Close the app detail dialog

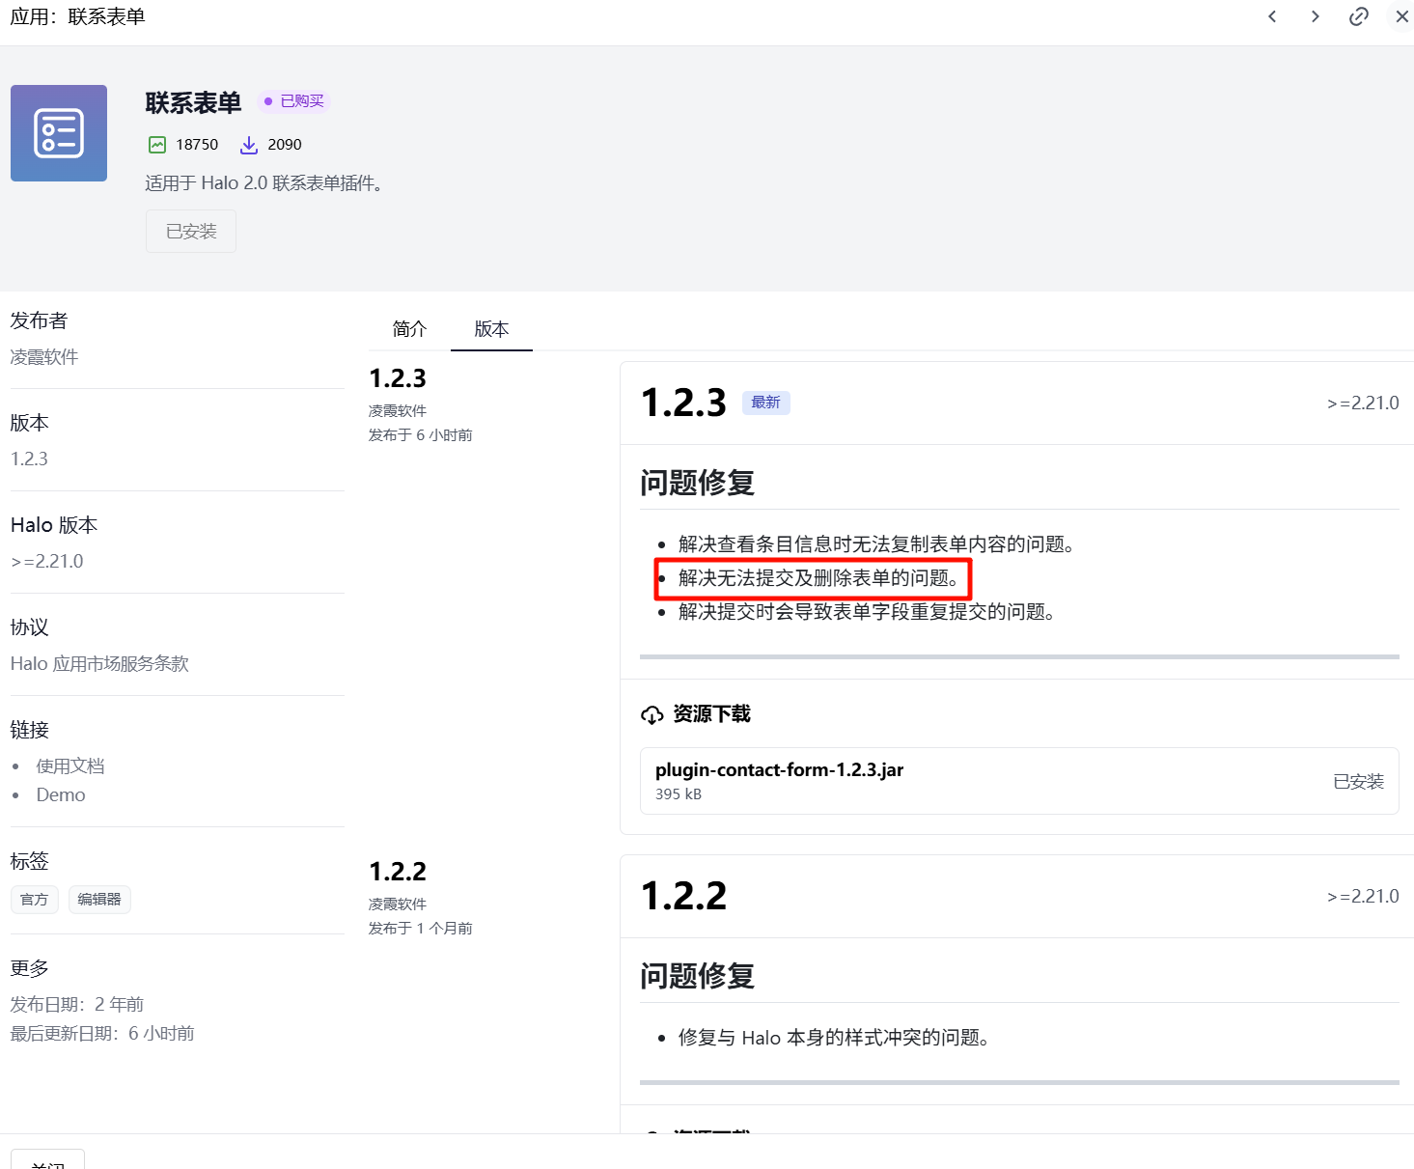point(1401,16)
